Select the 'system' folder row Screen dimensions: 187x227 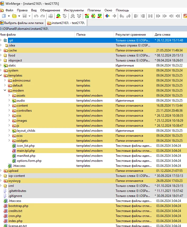click(x=93, y=70)
